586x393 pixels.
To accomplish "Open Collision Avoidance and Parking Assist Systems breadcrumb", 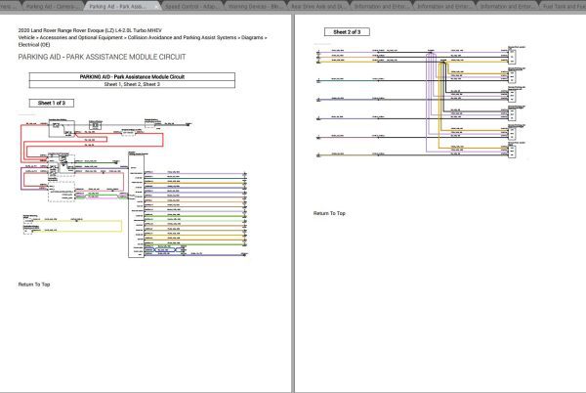I will click(182, 37).
